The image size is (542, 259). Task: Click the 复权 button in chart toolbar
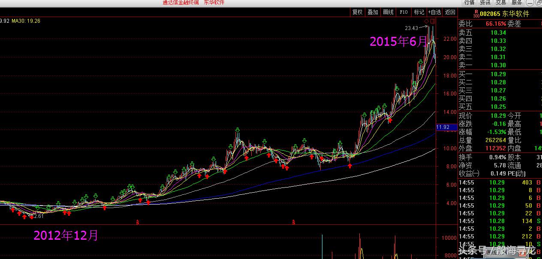pos(358,12)
